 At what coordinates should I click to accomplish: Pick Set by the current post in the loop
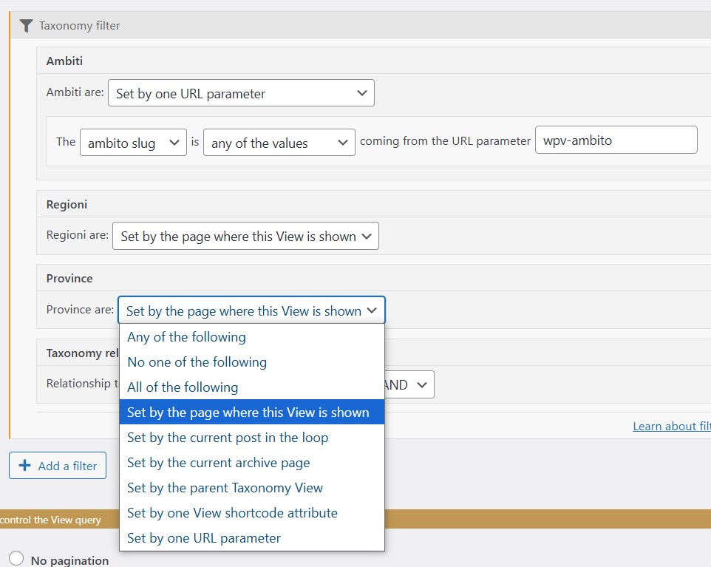[x=227, y=438]
